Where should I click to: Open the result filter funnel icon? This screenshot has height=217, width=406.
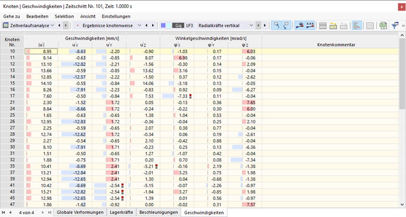[395, 25]
